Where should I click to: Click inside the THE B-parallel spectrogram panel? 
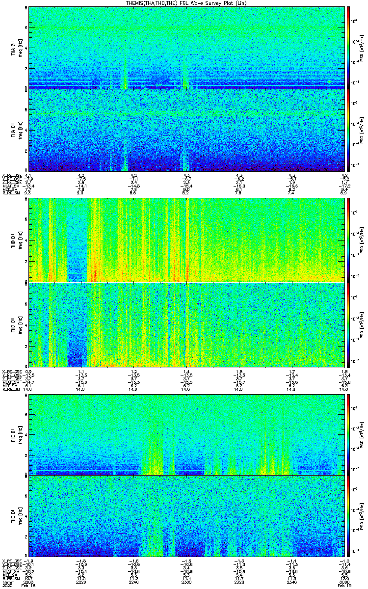tap(187, 515)
